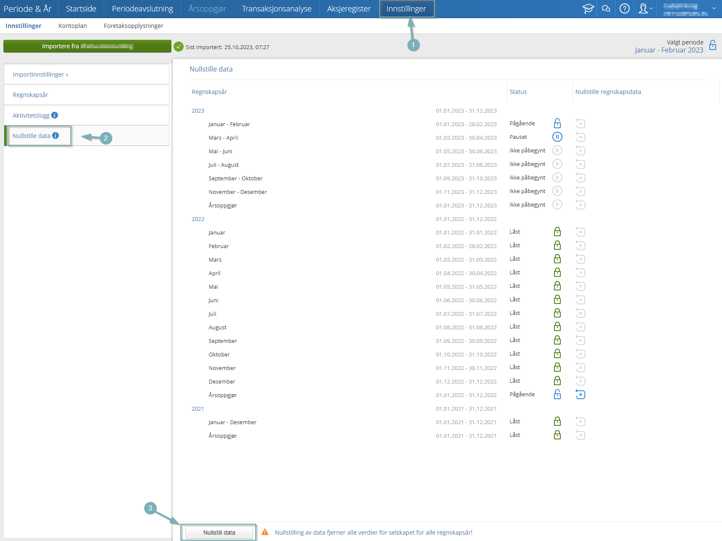Expand the company name dropdown arrow
Screen dimensions: 722x541
(x=714, y=8)
